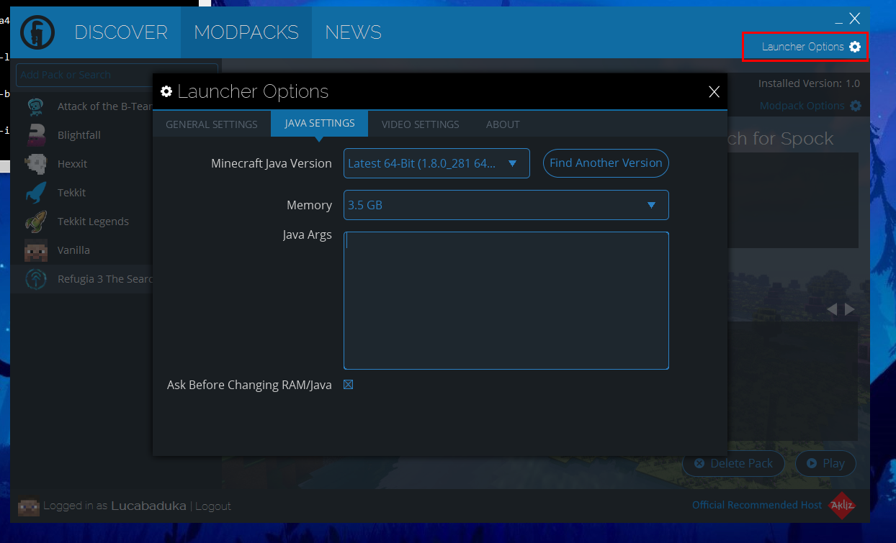Click the Technic launcher logo icon
Viewport: 896px width, 543px height.
tap(37, 32)
